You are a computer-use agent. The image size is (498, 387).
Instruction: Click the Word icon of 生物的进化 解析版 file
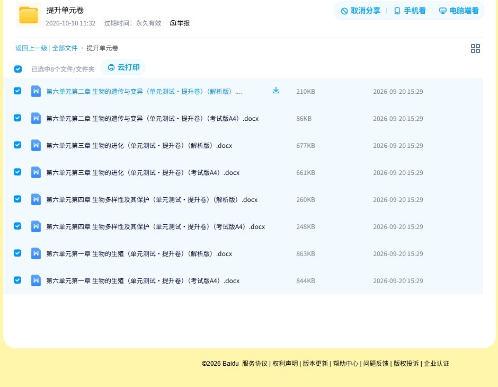tap(36, 145)
